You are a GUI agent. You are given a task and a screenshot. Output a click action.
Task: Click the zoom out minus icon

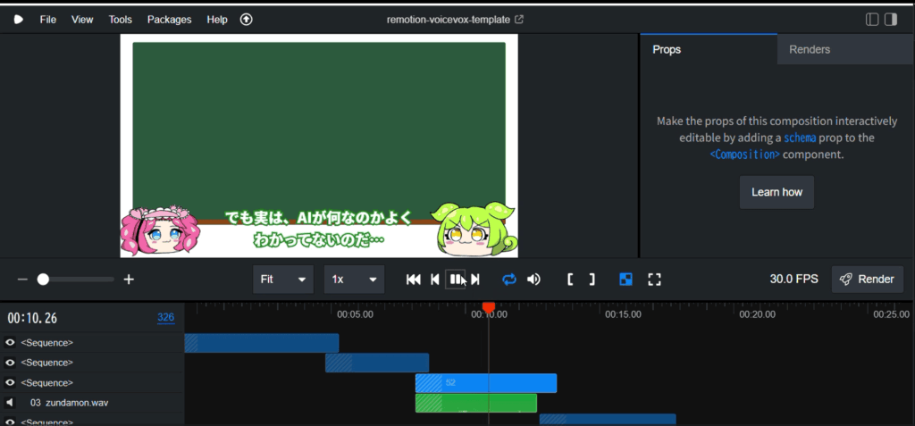22,280
